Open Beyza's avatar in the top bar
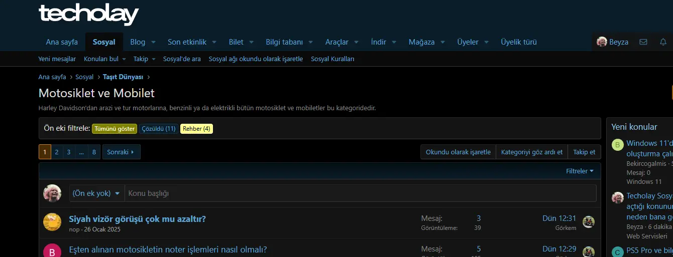The height and width of the screenshot is (257, 673). (602, 42)
